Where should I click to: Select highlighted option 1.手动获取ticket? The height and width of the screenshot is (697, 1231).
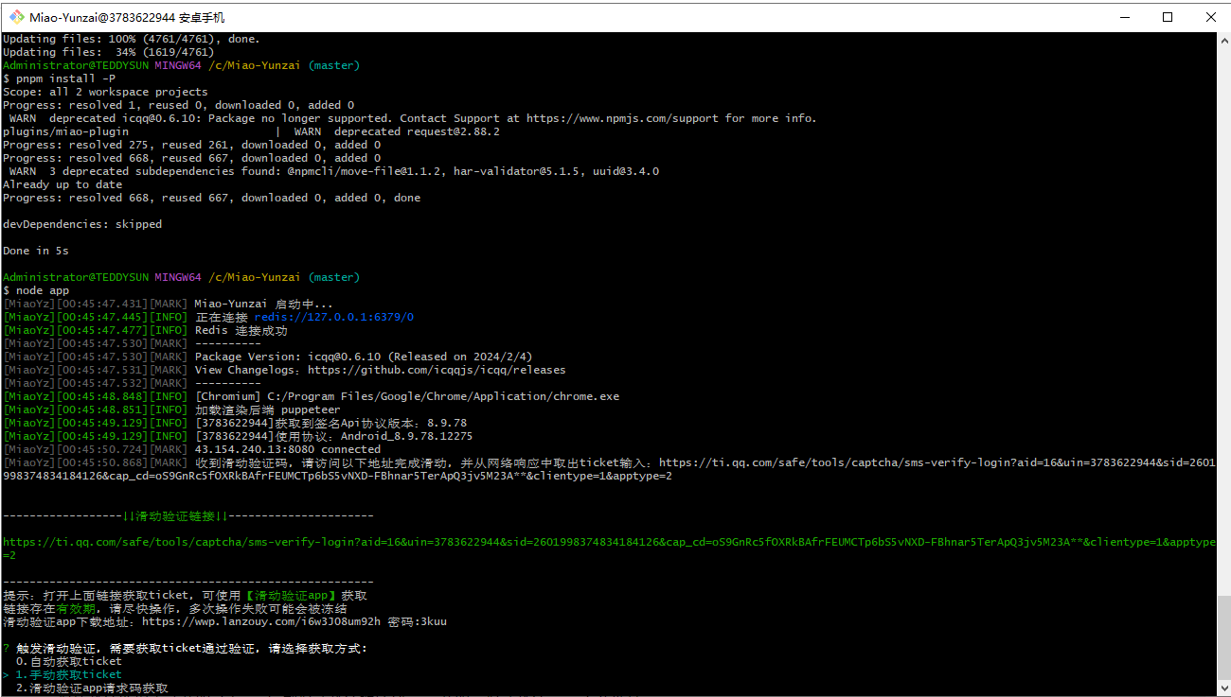click(68, 674)
